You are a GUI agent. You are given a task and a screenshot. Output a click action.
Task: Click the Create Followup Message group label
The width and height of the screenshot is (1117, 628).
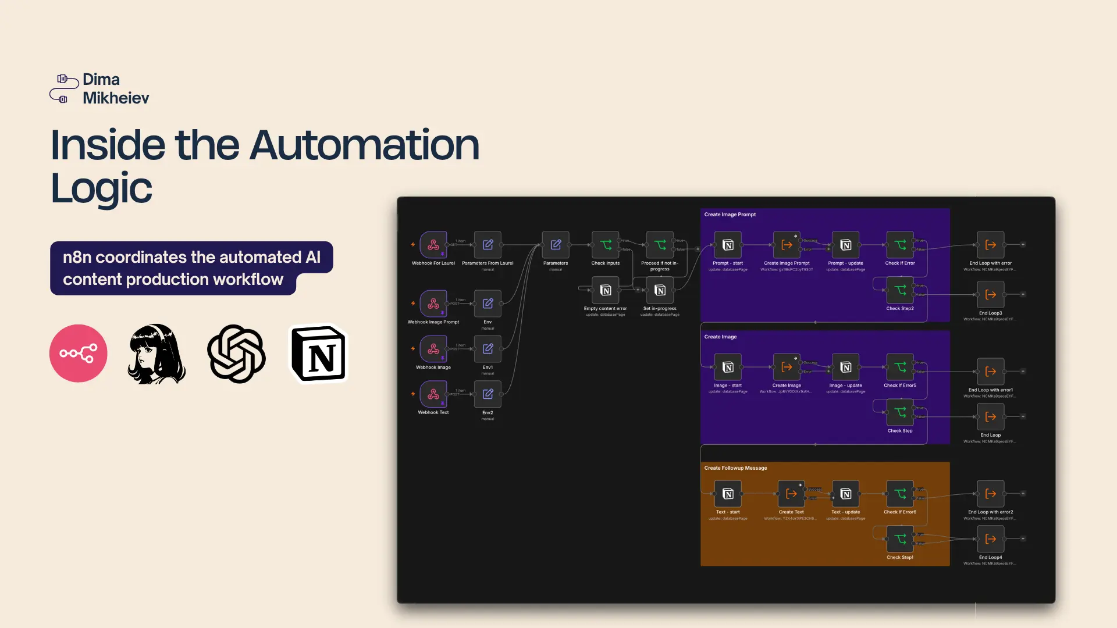735,468
